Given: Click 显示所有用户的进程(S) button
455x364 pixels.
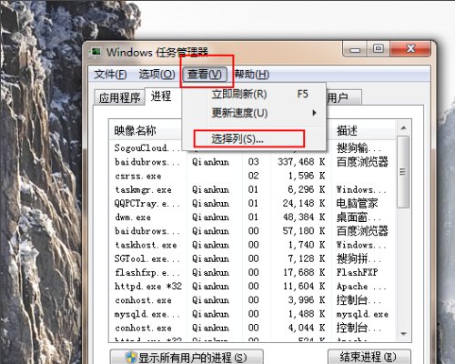Looking at the screenshot, I should (x=187, y=357).
